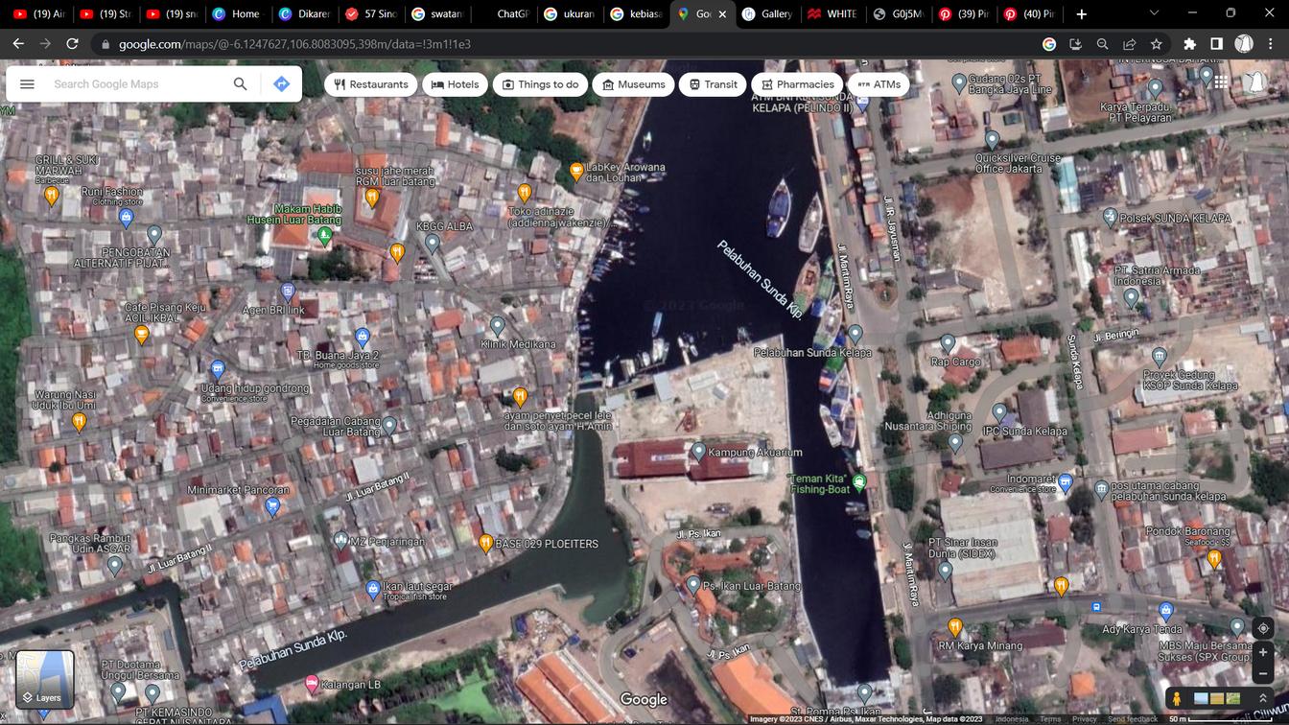Bookmark this page with the star icon
1289x725 pixels.
tap(1157, 44)
